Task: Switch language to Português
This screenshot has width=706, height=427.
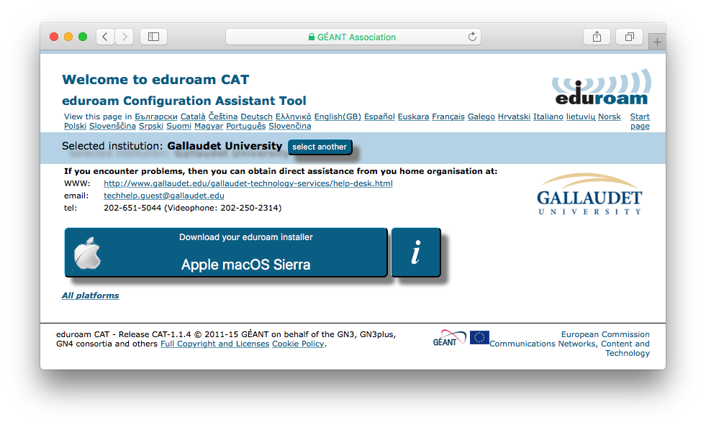Action: (246, 126)
